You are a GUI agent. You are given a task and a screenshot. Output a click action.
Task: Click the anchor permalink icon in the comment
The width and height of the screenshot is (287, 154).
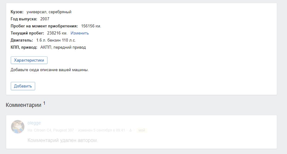[x=130, y=130]
